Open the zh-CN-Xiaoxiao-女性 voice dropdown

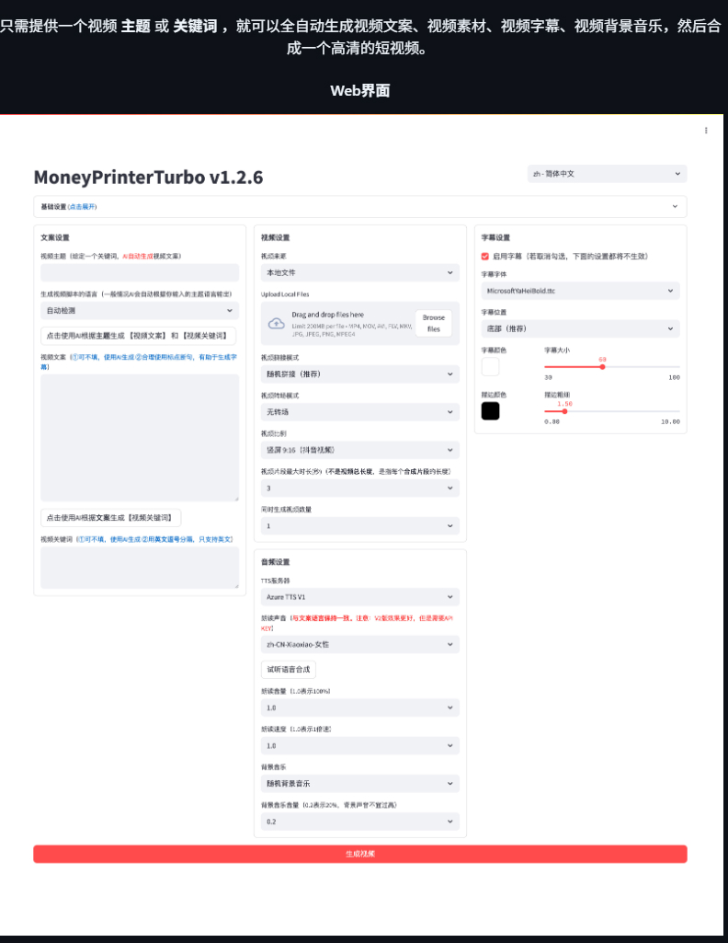[x=359, y=645]
